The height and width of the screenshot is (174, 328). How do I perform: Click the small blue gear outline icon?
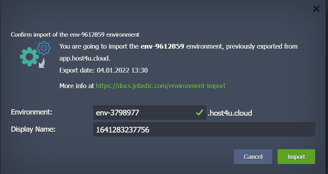[x=44, y=48]
